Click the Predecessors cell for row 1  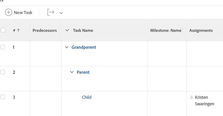(x=46, y=53)
